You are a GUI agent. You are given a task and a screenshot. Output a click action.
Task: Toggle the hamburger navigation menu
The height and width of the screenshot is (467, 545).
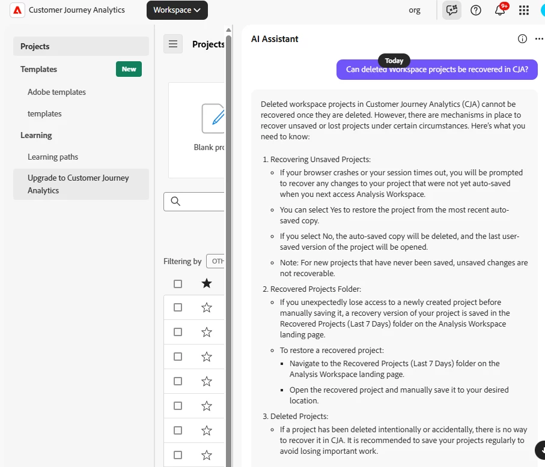[x=173, y=44]
